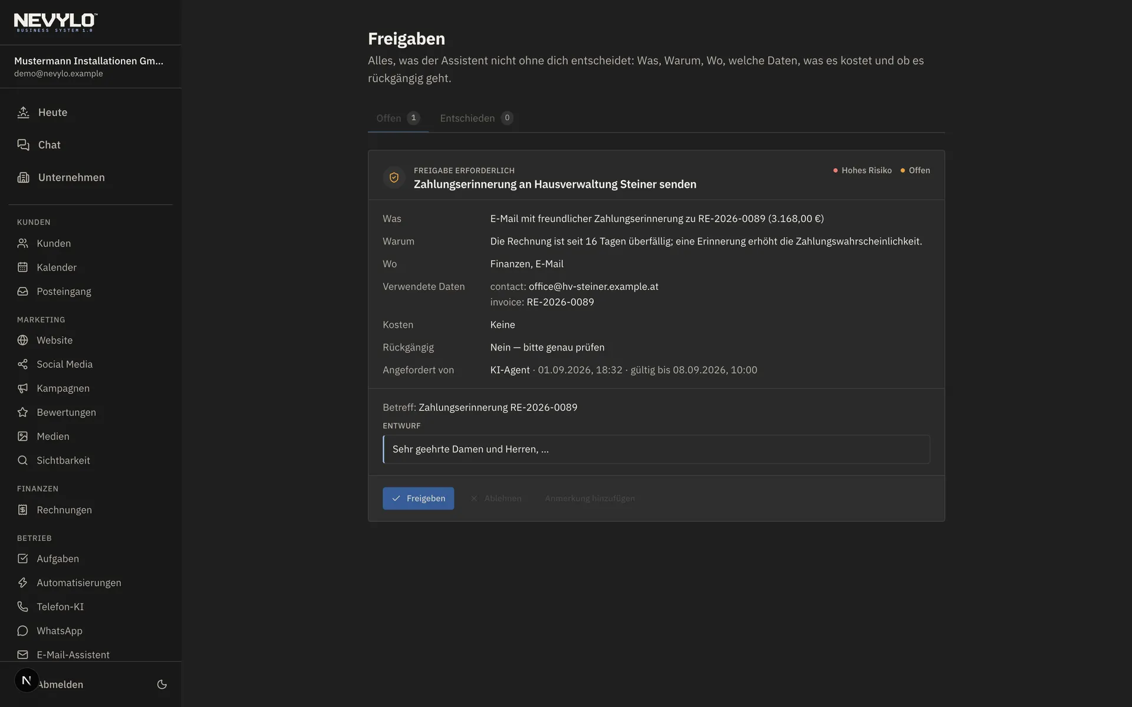Screen dimensions: 1132x707
Task: Click the E-Mail-Assistent envelope icon
Action: (22, 655)
